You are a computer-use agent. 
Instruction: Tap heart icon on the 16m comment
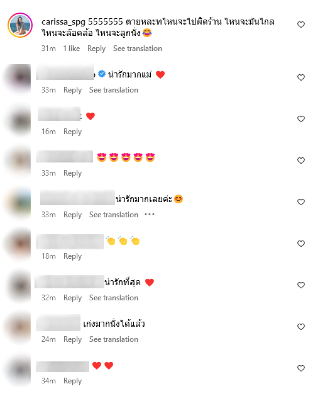(x=301, y=119)
